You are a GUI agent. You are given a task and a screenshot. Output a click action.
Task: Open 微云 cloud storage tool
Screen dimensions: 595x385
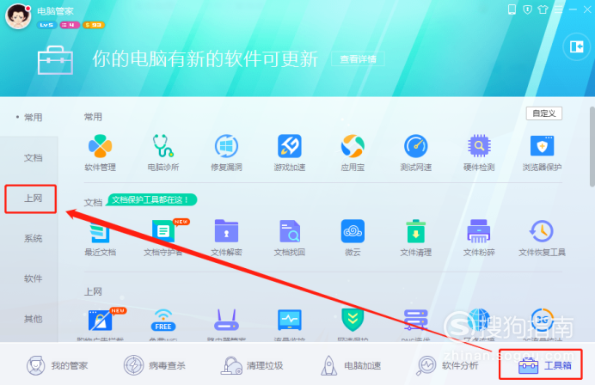coord(353,238)
